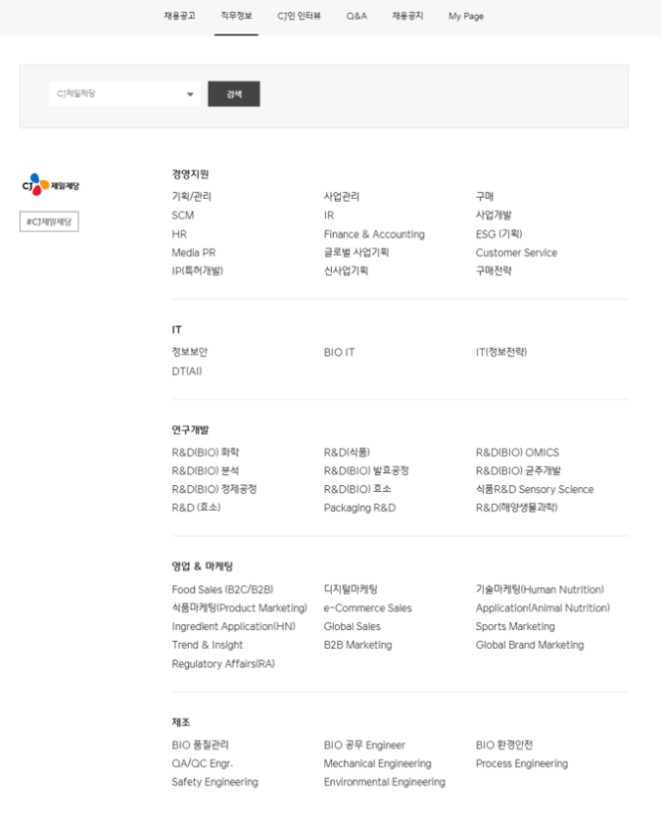Click the Customer Service job link
Viewport: 662px width, 821px height.
click(516, 252)
